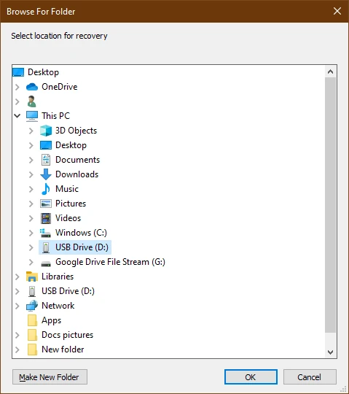Expand the Google Drive File Stream chevron
This screenshot has height=394, width=349.
pyautogui.click(x=31, y=262)
